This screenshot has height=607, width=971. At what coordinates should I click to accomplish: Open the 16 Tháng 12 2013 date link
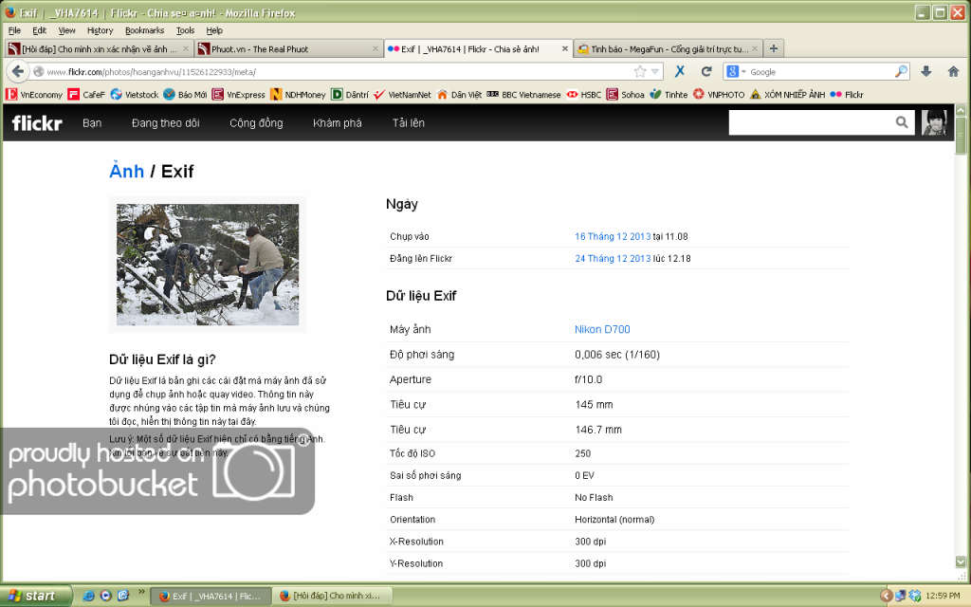pos(613,236)
